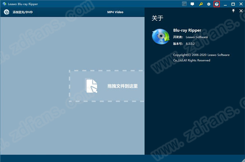Close the 关于 about panel
This screenshot has width=245, height=162.
(241, 11)
